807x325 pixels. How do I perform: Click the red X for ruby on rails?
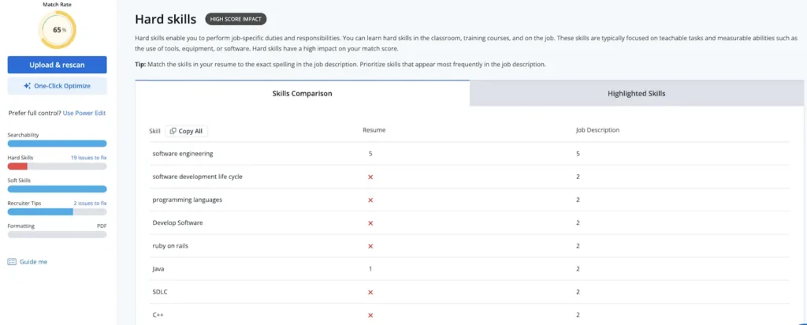pos(370,246)
